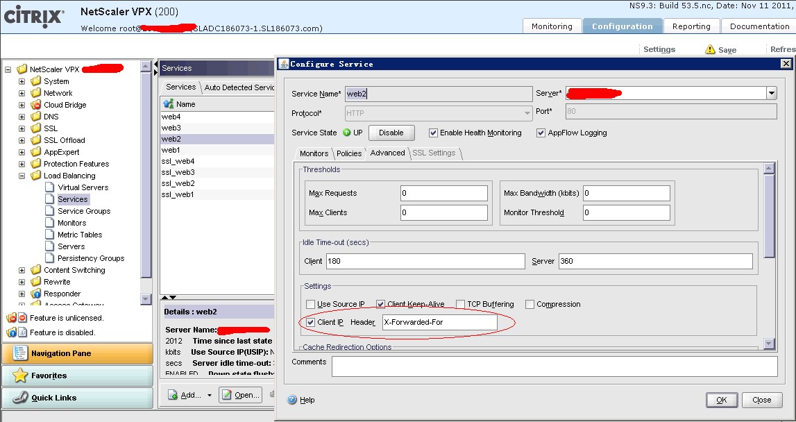The image size is (796, 422).
Task: Uncheck the Client IP checkbox
Action: [x=310, y=322]
